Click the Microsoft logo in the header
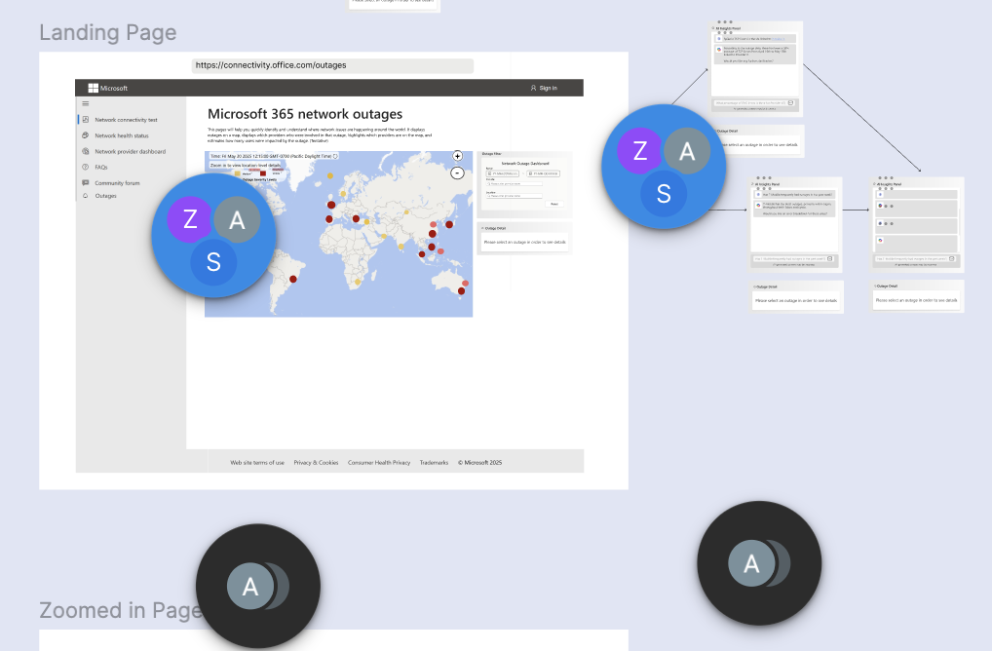 click(x=107, y=88)
